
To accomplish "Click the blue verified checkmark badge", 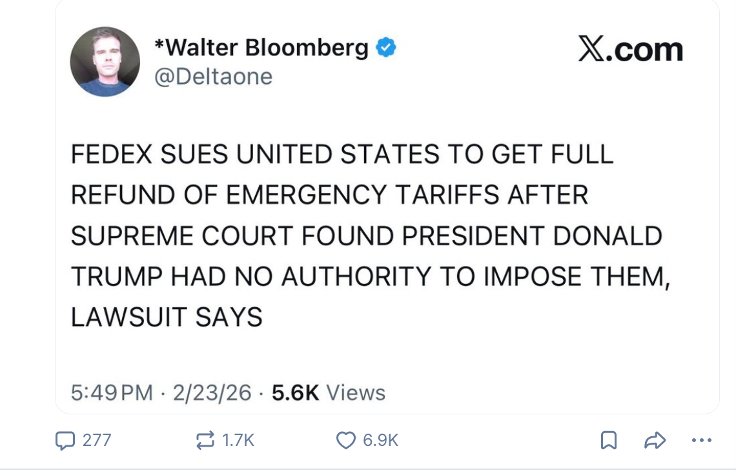I will coord(386,48).
